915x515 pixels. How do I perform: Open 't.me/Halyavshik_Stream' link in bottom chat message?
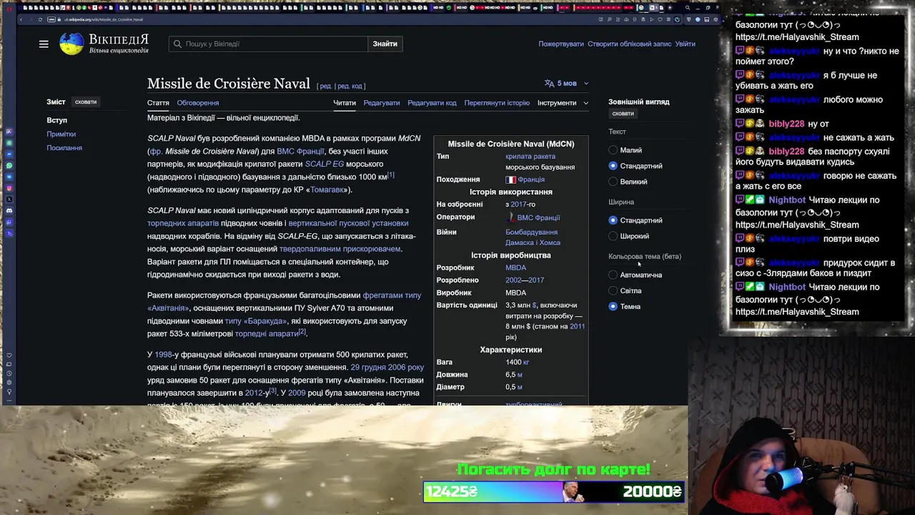click(797, 312)
